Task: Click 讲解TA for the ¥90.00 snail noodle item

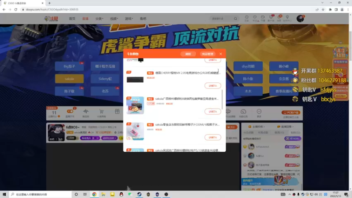Action: tap(213, 112)
